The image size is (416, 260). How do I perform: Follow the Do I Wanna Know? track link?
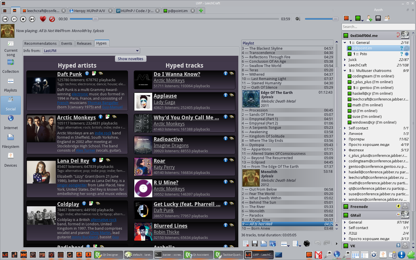[177, 74]
